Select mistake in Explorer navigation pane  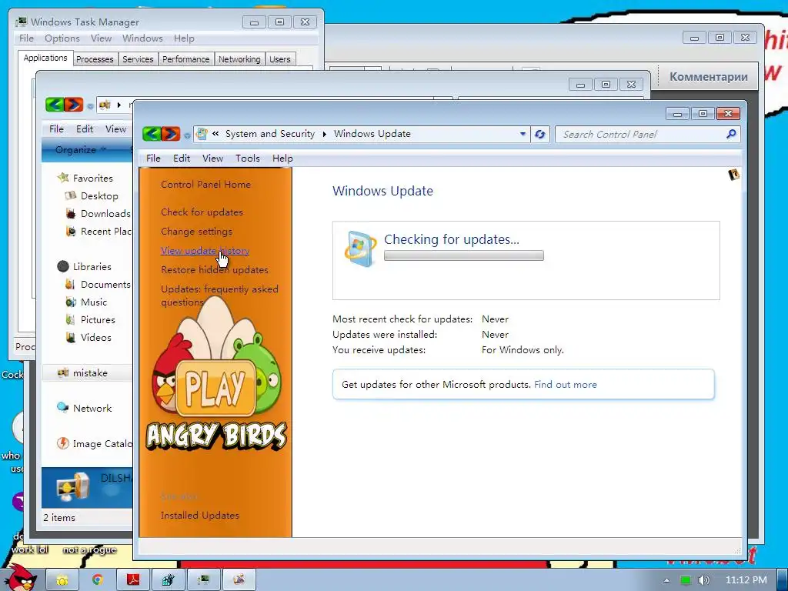pyautogui.click(x=90, y=373)
